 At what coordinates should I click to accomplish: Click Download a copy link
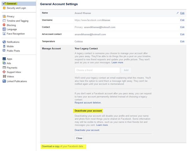[x=50, y=147]
